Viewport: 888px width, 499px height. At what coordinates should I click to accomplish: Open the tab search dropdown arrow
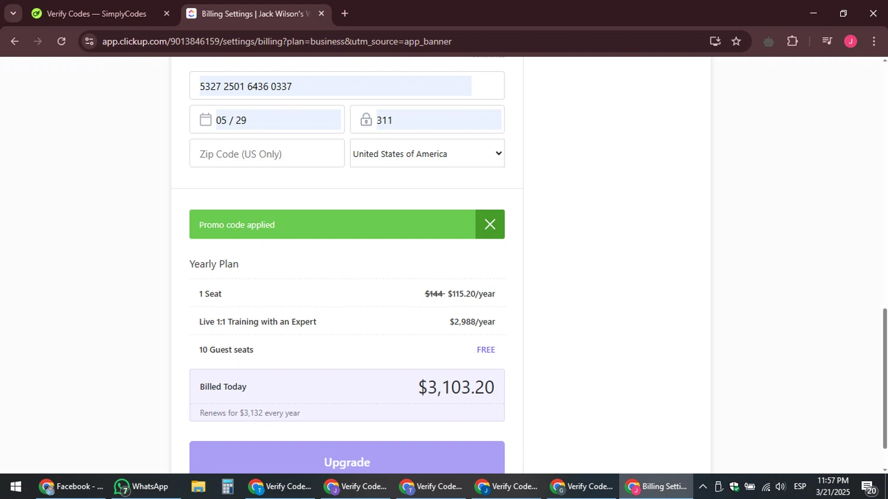point(13,13)
